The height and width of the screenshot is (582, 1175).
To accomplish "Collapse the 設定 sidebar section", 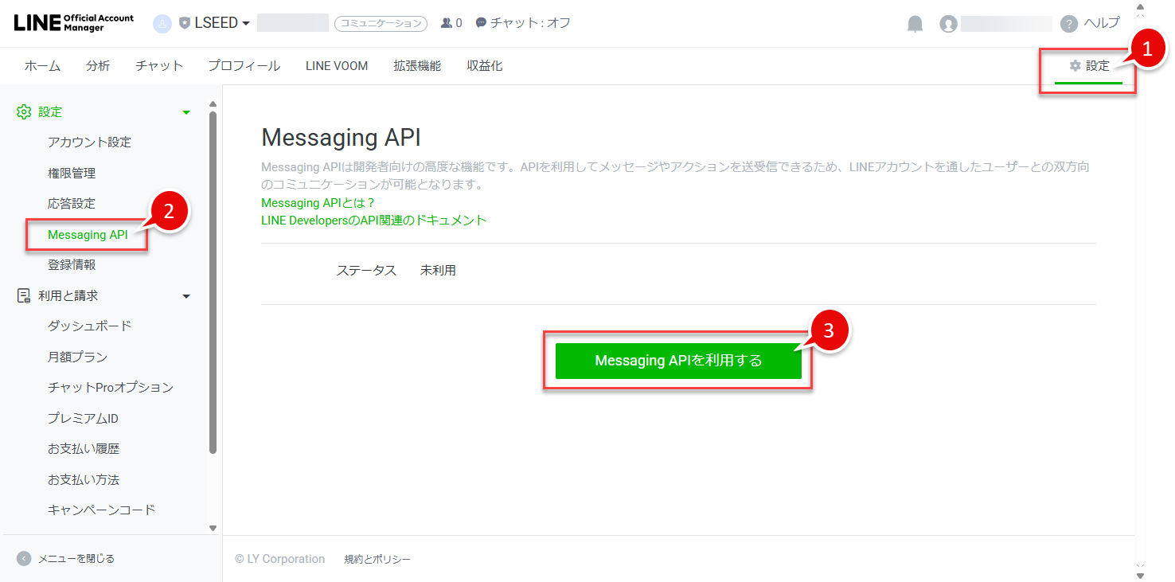I will pyautogui.click(x=186, y=112).
